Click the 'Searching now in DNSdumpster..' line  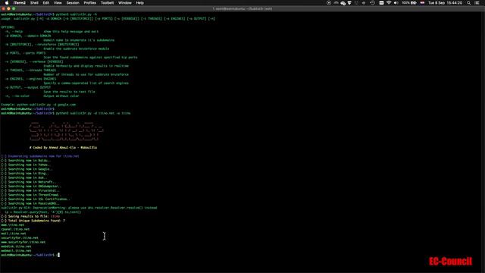31,187
